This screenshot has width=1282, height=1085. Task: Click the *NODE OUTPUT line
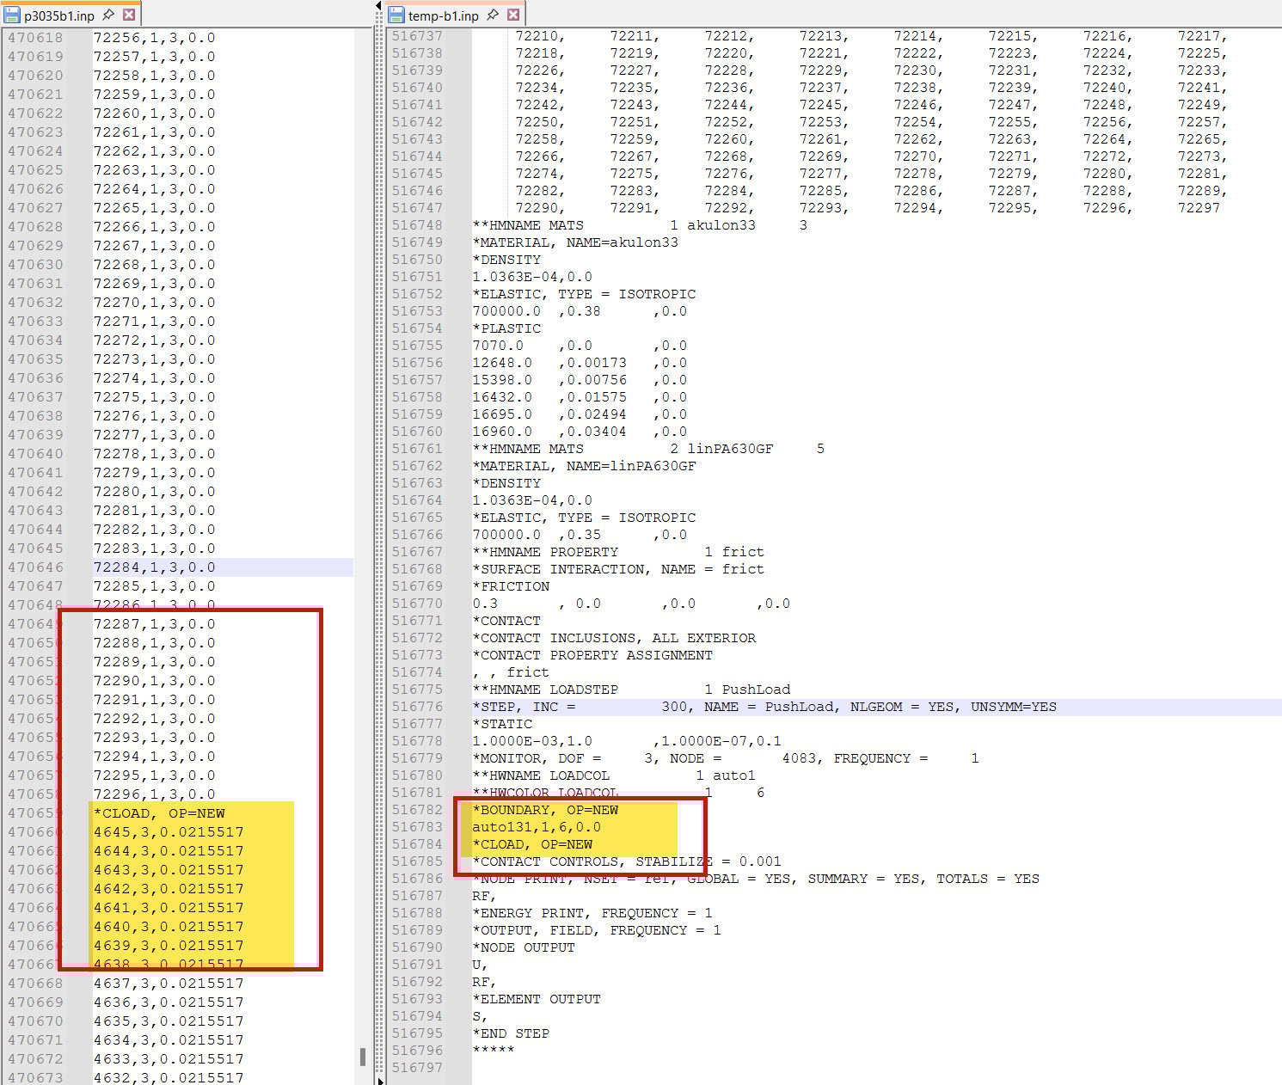pyautogui.click(x=524, y=947)
